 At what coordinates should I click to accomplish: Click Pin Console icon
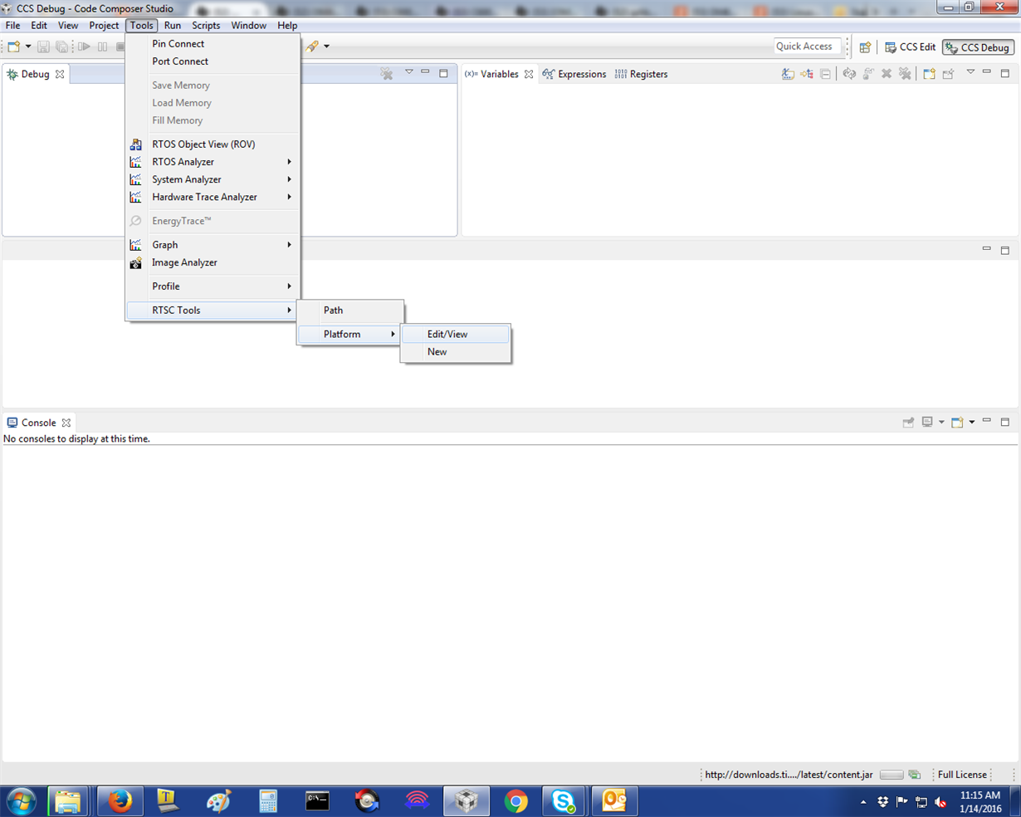click(x=908, y=423)
